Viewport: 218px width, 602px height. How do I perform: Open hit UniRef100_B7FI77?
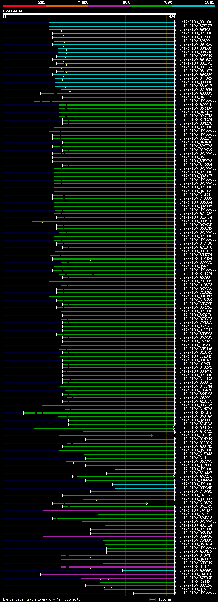[196, 26]
